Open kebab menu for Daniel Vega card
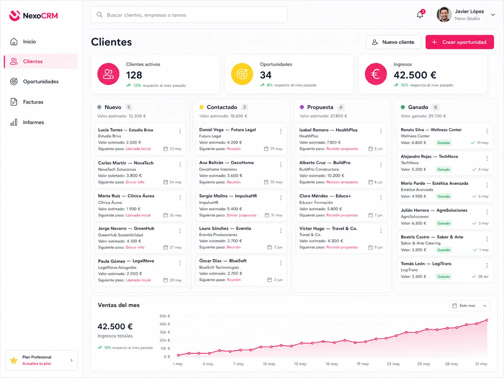 [281, 131]
